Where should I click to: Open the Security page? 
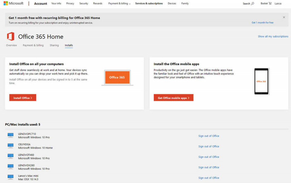click(84, 4)
